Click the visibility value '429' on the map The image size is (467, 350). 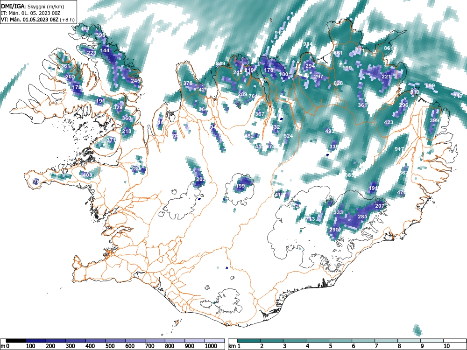(203, 90)
